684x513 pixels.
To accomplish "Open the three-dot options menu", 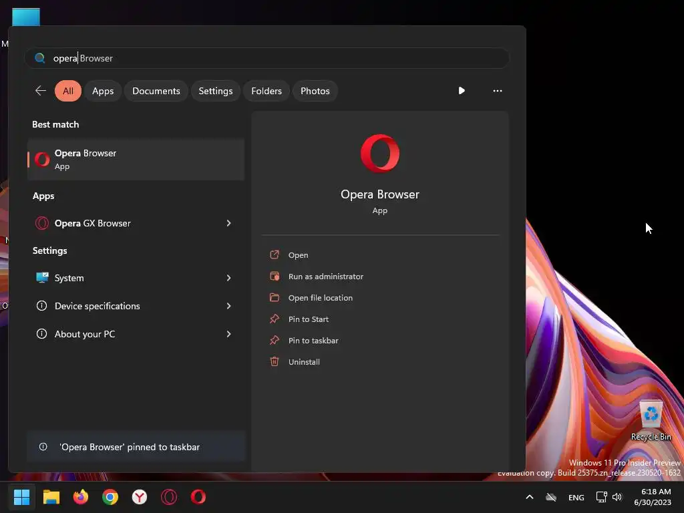I will pos(497,91).
